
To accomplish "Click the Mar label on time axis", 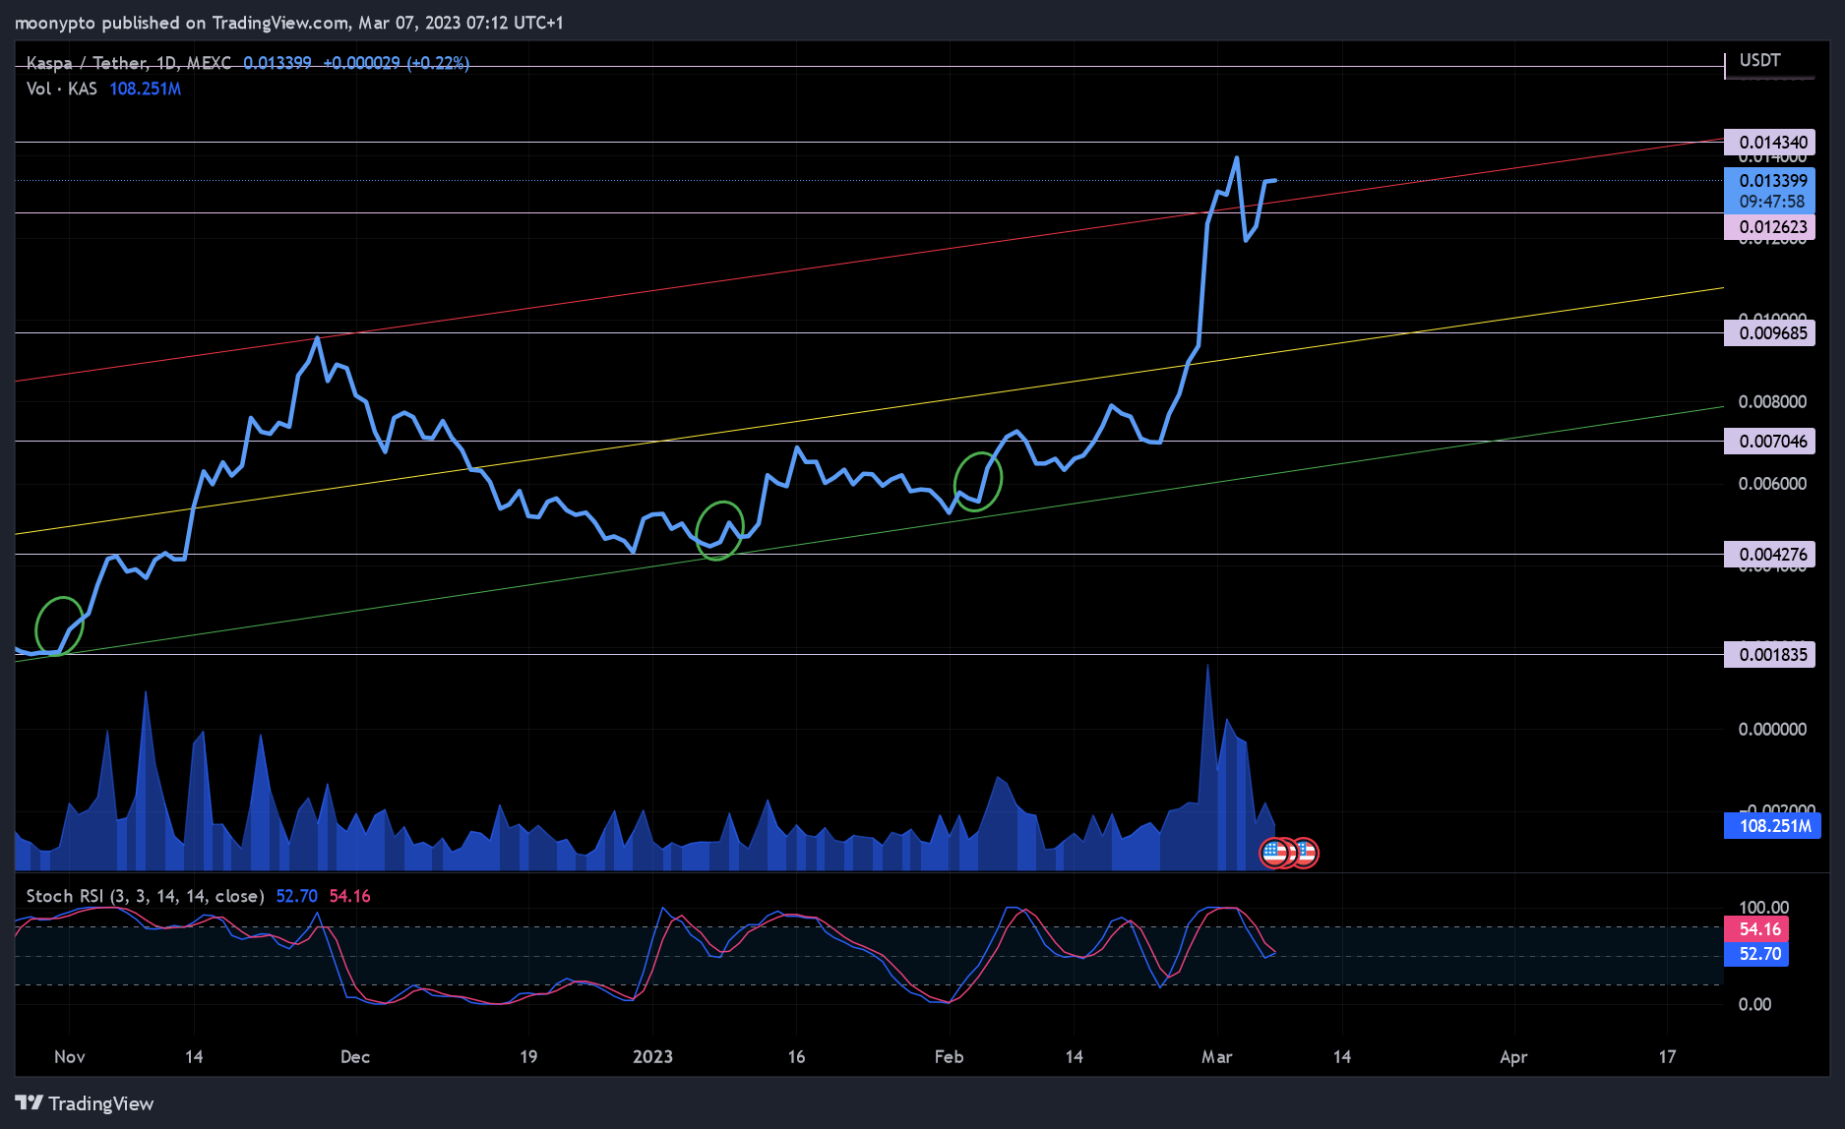I will click(x=1217, y=1057).
